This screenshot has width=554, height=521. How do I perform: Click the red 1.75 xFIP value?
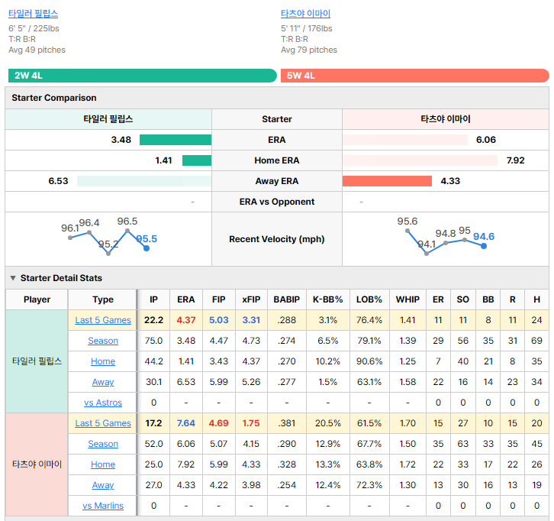pyautogui.click(x=251, y=423)
